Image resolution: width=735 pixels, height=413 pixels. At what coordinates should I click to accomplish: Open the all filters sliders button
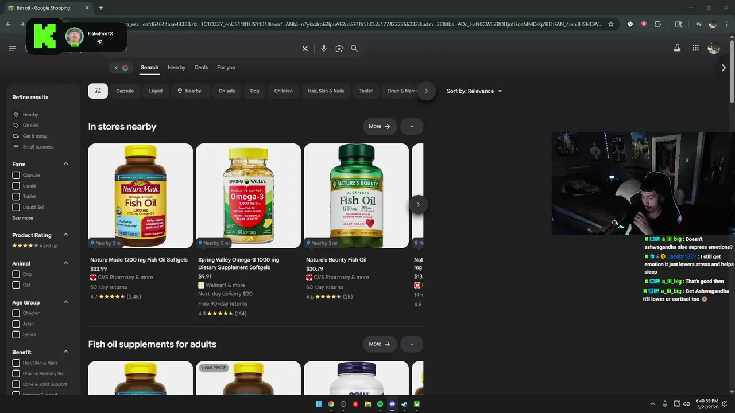(98, 91)
